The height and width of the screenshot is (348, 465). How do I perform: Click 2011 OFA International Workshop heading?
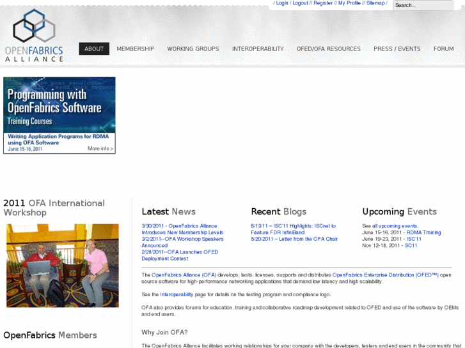coord(54,208)
